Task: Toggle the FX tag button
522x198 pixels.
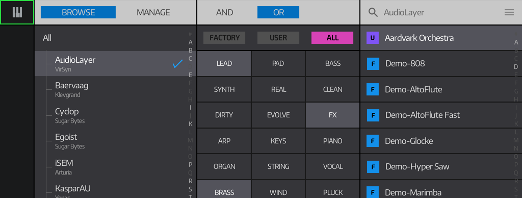Action: coord(332,115)
